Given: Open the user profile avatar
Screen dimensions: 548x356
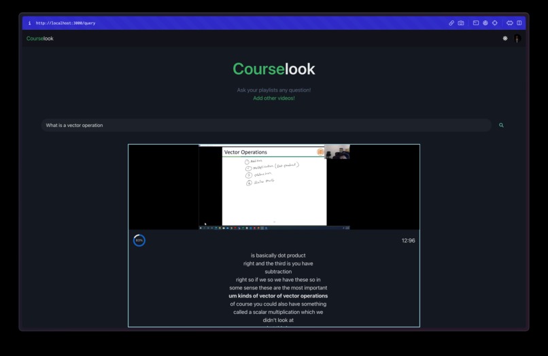Looking at the screenshot, I should point(517,39).
